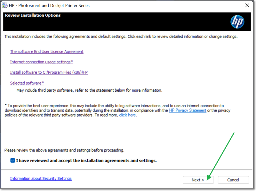Open Information about Security Settings link
This screenshot has height=191, width=256.
[41, 179]
